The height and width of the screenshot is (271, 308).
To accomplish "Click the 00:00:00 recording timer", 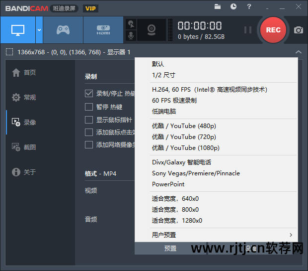I will (x=200, y=26).
